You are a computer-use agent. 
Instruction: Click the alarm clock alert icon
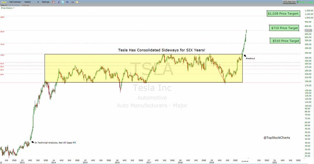[54, 2]
